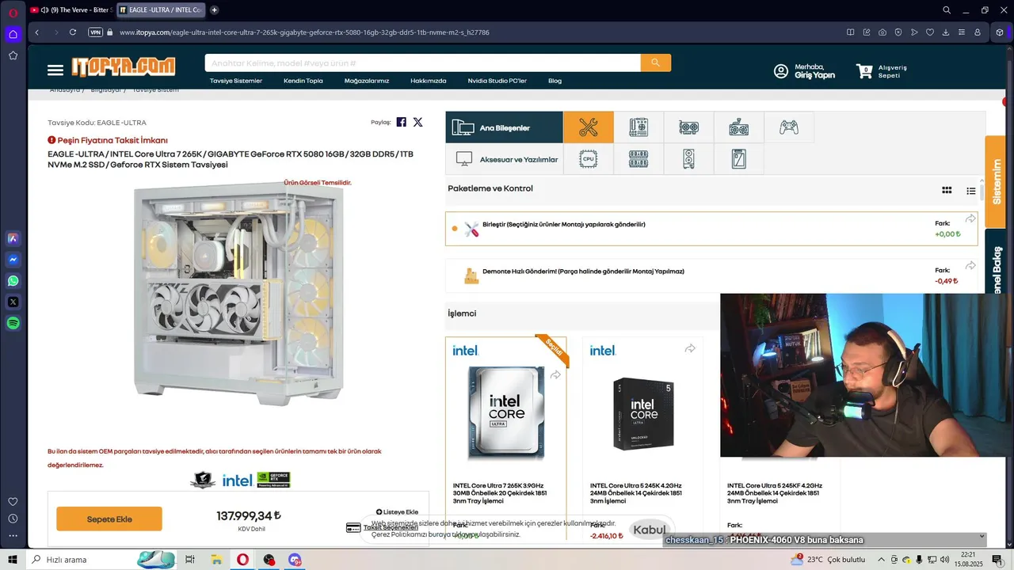Open Opera sidebar Aria AI icon
This screenshot has height=570, width=1014.
pyautogui.click(x=13, y=238)
